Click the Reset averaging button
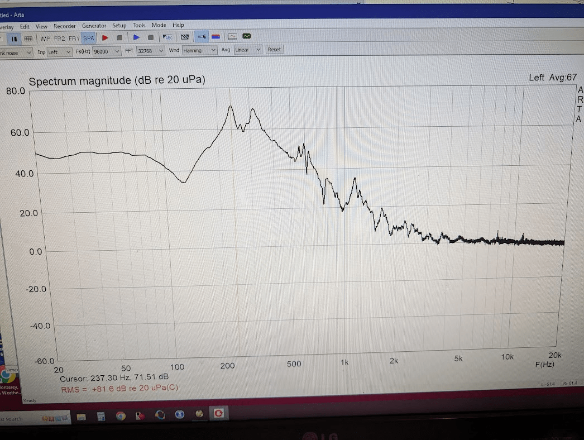Screen dimensions: 584x440 [x=275, y=49]
